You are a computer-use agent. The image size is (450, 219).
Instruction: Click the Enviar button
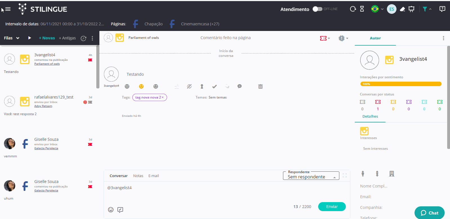[332, 207]
